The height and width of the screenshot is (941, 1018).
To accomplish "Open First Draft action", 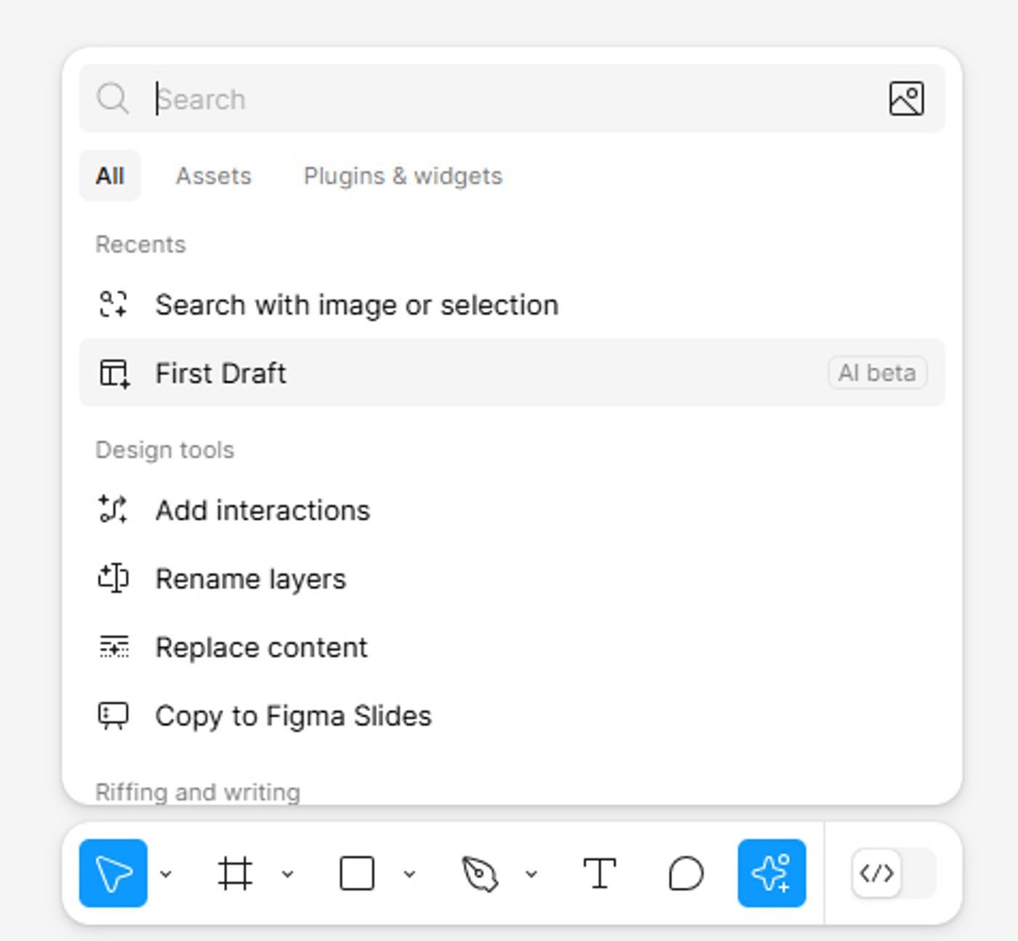I will [x=512, y=373].
